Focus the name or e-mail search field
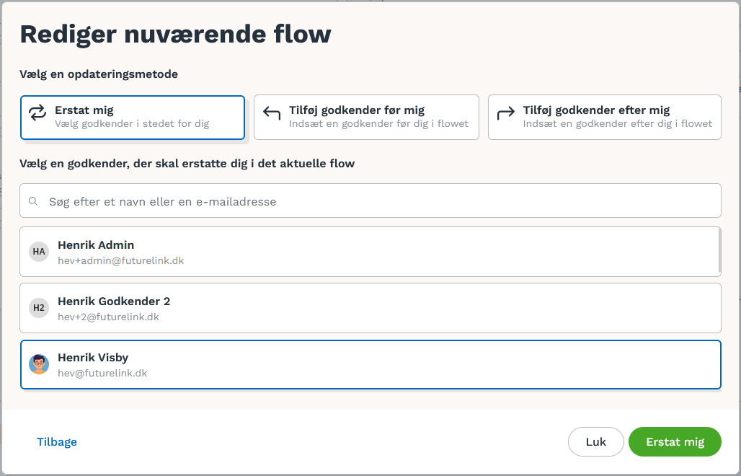This screenshot has width=741, height=476. tap(370, 200)
